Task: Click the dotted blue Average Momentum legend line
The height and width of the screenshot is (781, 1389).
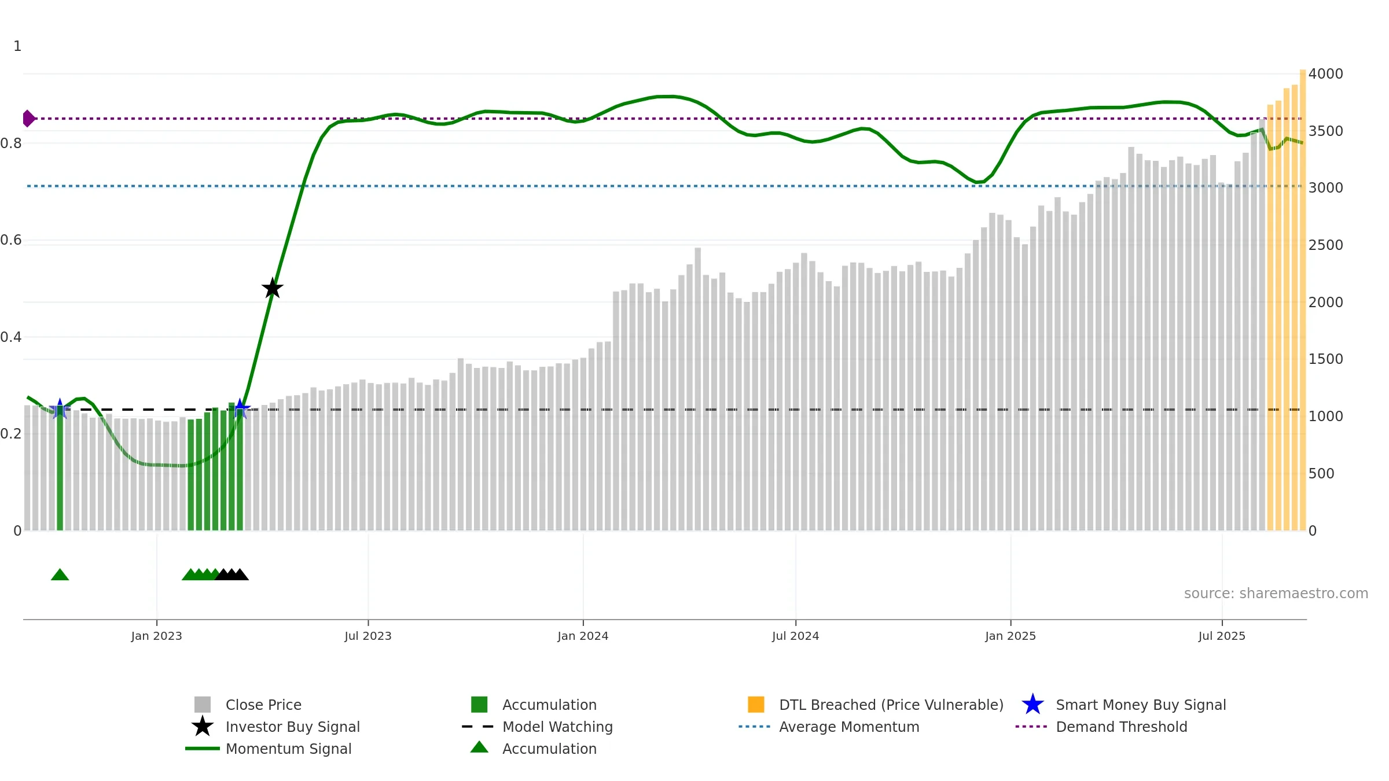Action: (755, 727)
